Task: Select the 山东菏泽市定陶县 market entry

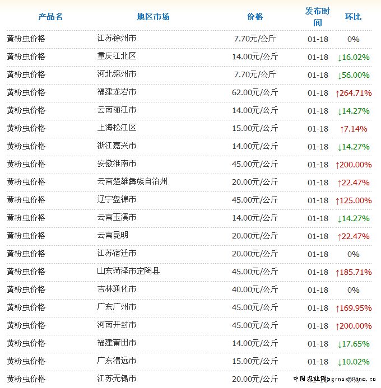Action: coord(128,272)
